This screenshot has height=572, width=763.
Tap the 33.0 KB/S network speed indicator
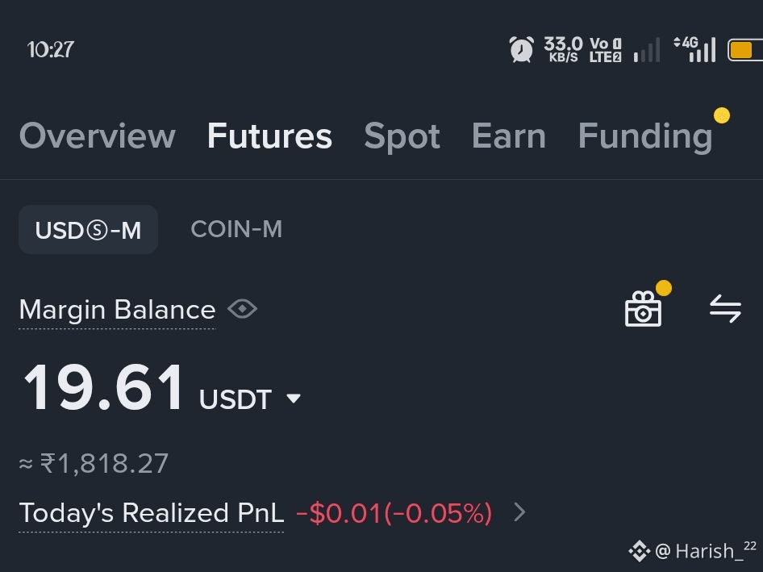(563, 49)
